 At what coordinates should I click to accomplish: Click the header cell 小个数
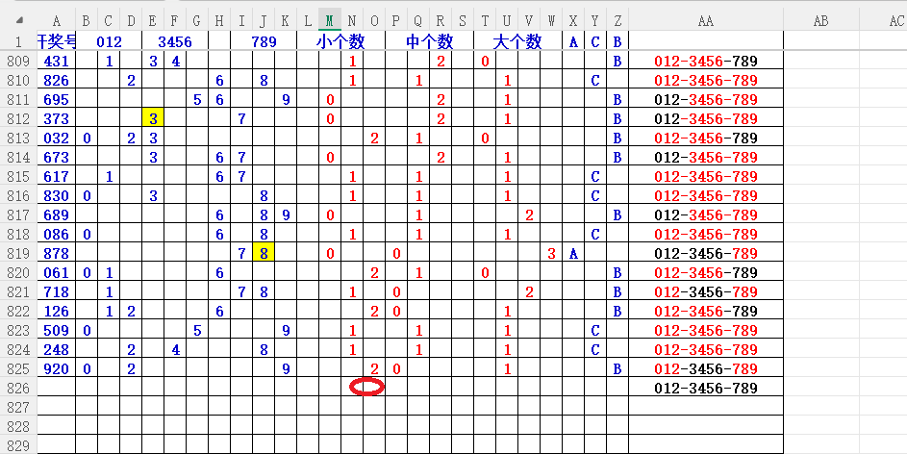pyautogui.click(x=340, y=41)
